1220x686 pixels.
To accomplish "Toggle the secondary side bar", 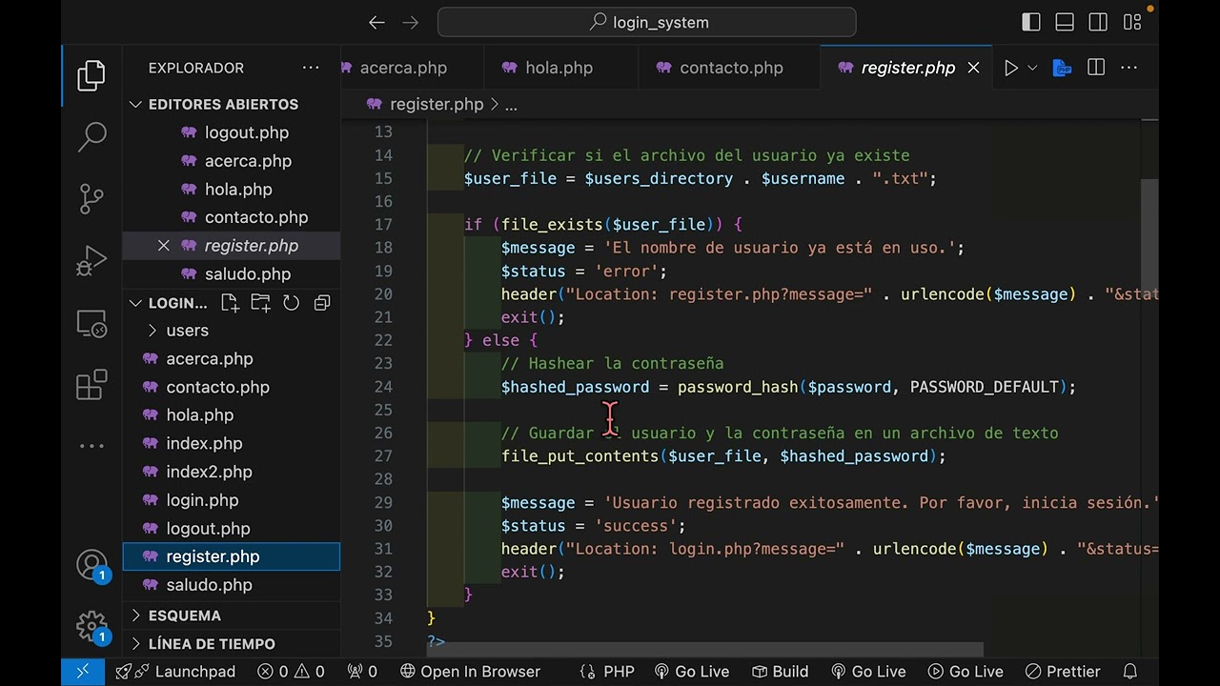I will click(1098, 22).
